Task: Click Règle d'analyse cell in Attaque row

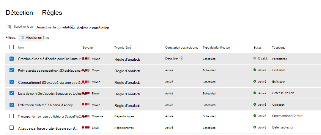Action: point(124,128)
